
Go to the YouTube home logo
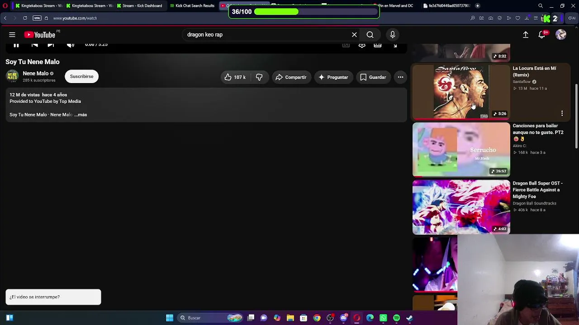point(40,35)
